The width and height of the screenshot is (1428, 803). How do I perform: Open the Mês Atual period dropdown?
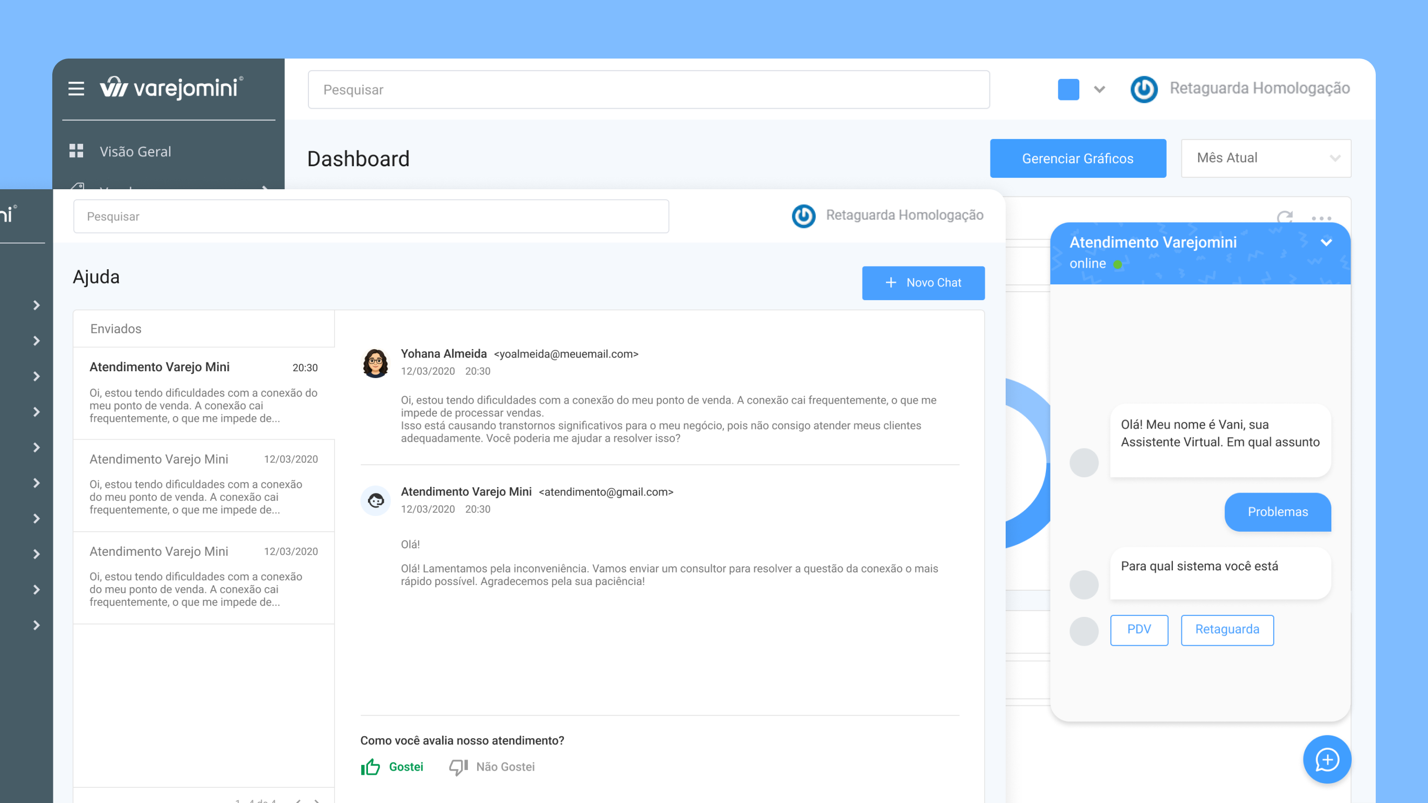point(1265,158)
